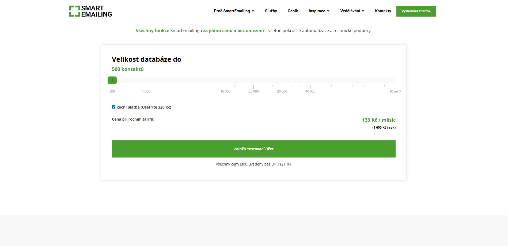Click the SmartEmailing logo
508x246 pixels.
coord(90,11)
